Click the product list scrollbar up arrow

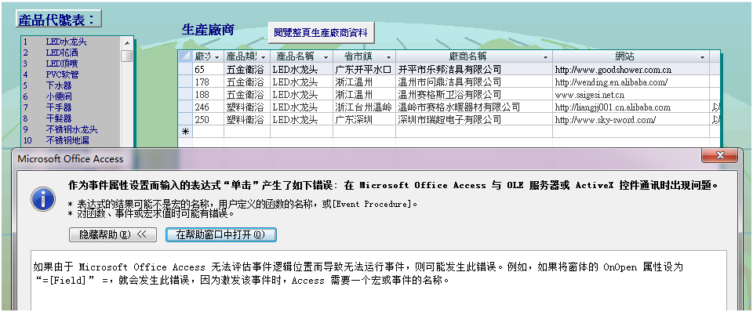[127, 42]
